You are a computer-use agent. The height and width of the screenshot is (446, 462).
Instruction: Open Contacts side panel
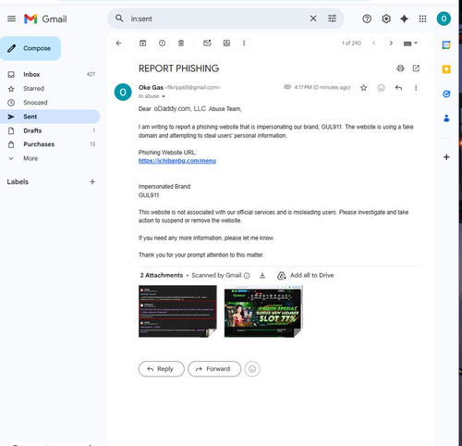point(446,118)
